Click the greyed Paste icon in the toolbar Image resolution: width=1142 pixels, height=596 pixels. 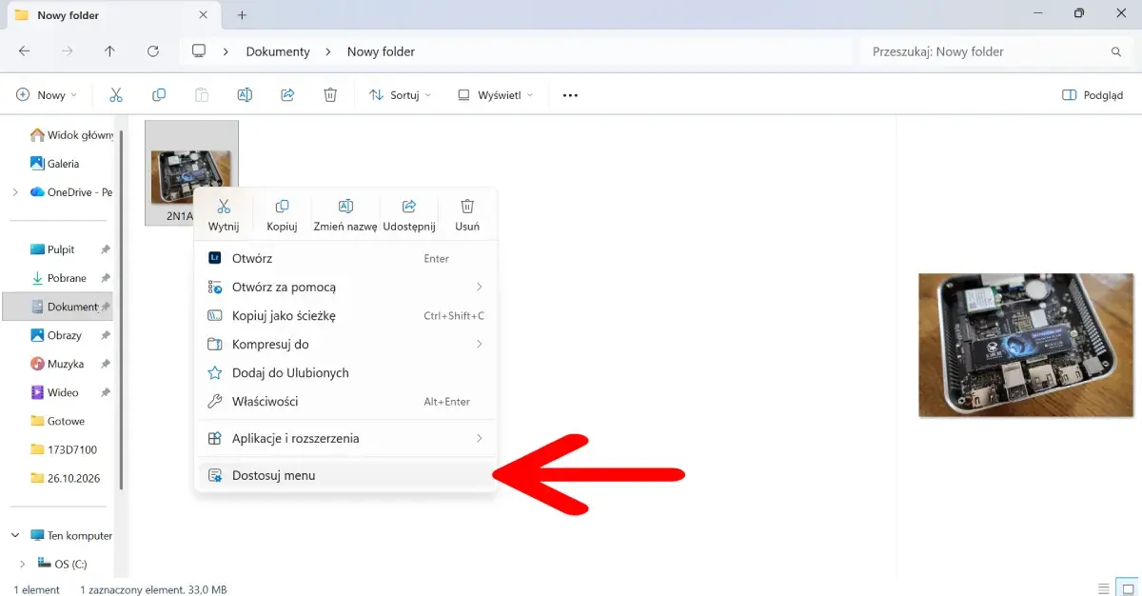click(x=202, y=95)
